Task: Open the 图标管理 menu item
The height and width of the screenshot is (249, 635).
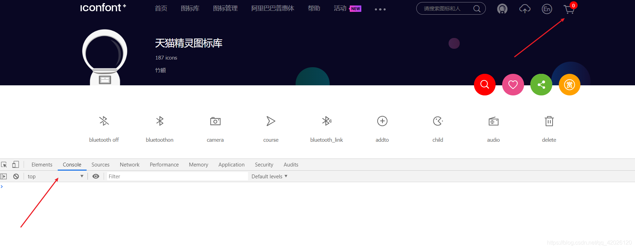Action: (225, 8)
